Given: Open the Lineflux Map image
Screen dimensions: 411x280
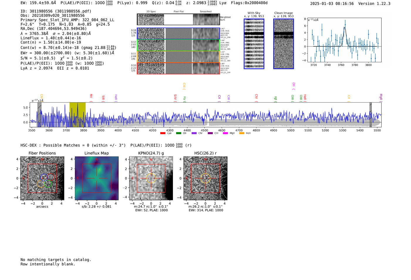Looking at the screenshot, I should tap(97, 178).
